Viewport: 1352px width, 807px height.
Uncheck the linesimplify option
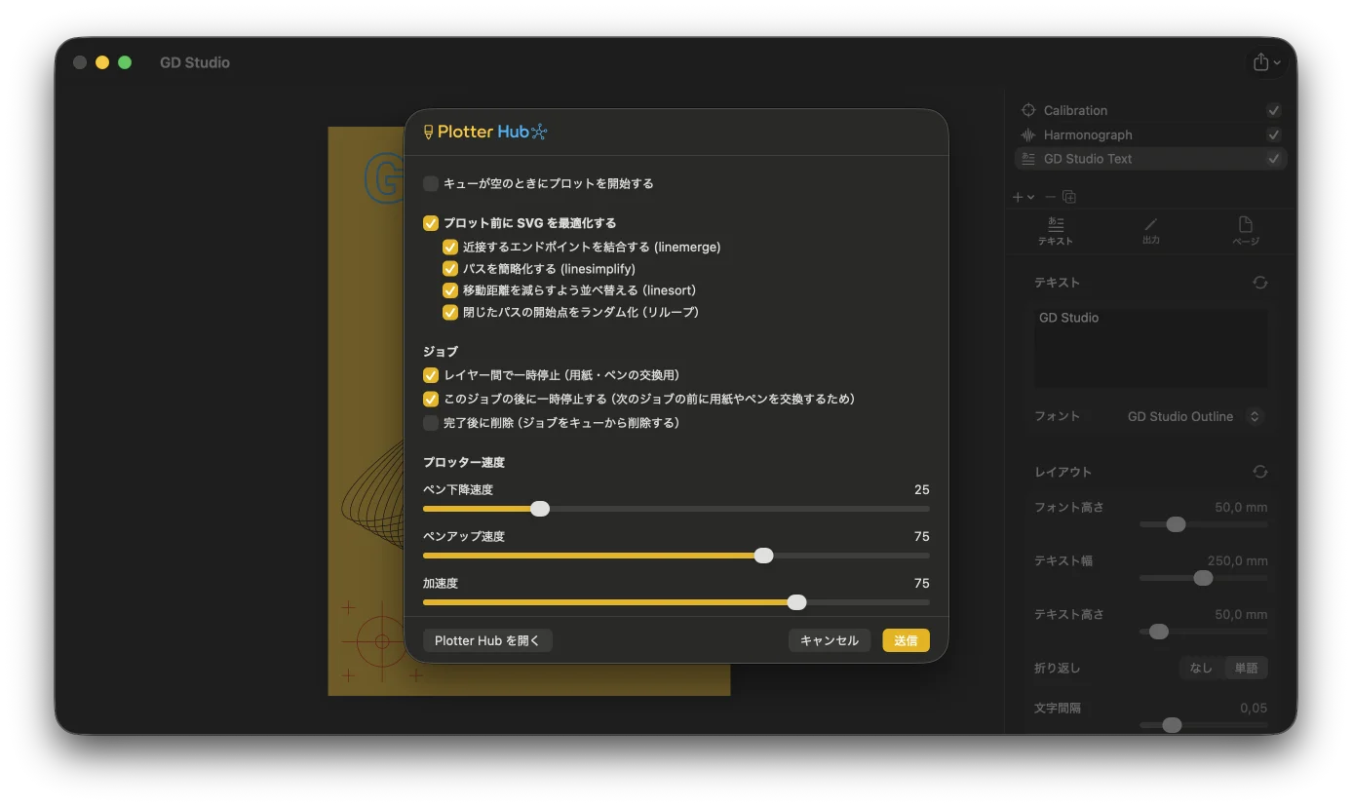[450, 269]
